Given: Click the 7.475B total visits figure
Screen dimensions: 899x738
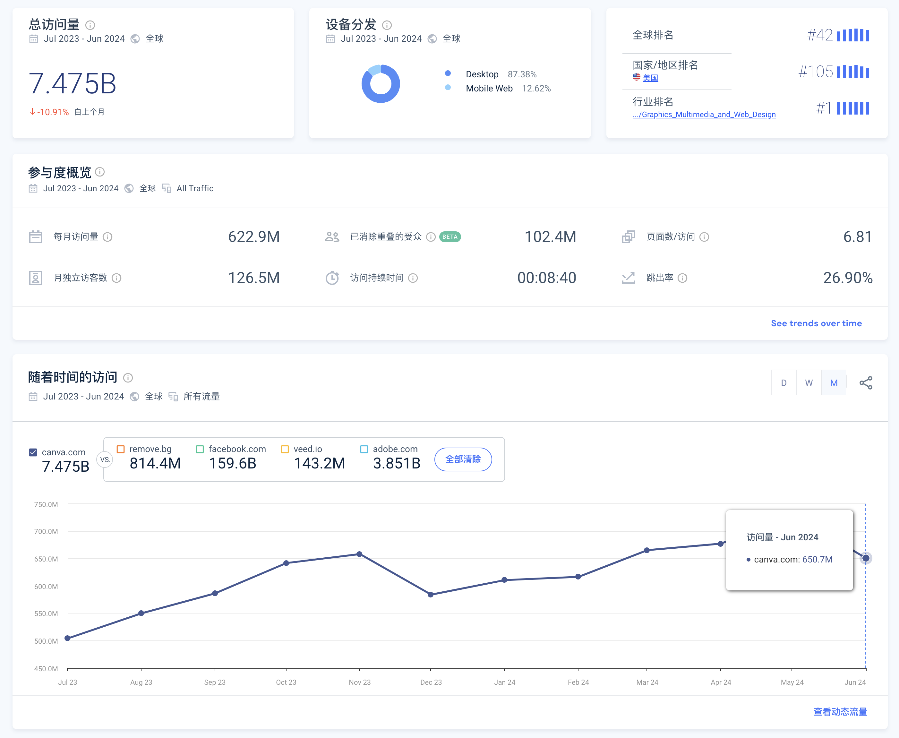Looking at the screenshot, I should pyautogui.click(x=72, y=83).
